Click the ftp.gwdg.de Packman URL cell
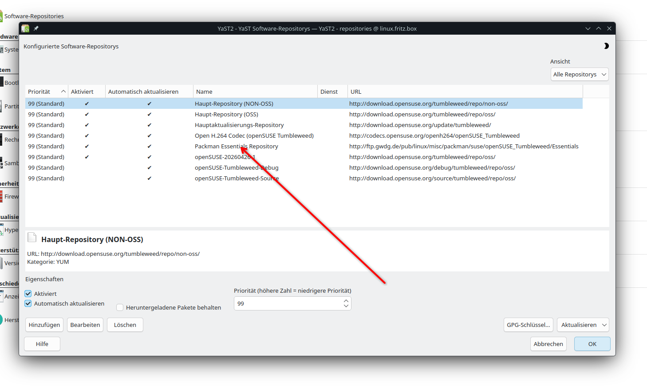Image resolution: width=647 pixels, height=386 pixels. [464, 146]
